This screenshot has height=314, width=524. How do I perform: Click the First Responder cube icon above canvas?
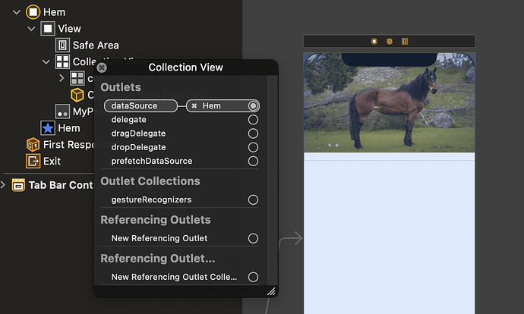[x=390, y=41]
